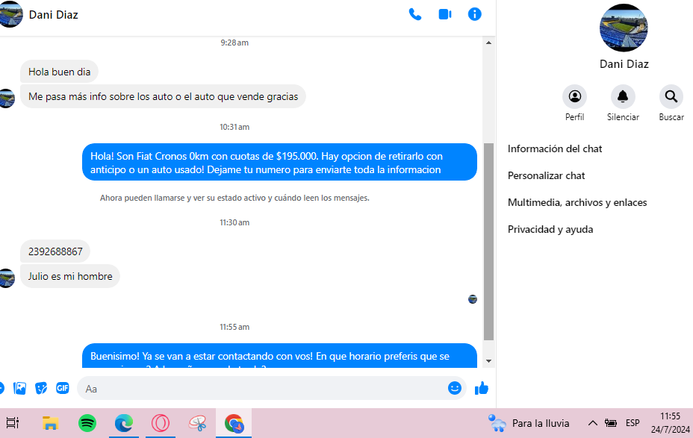Open 'Para la lluvia' weather widget
Viewport: 693px width, 438px height.
(x=529, y=423)
